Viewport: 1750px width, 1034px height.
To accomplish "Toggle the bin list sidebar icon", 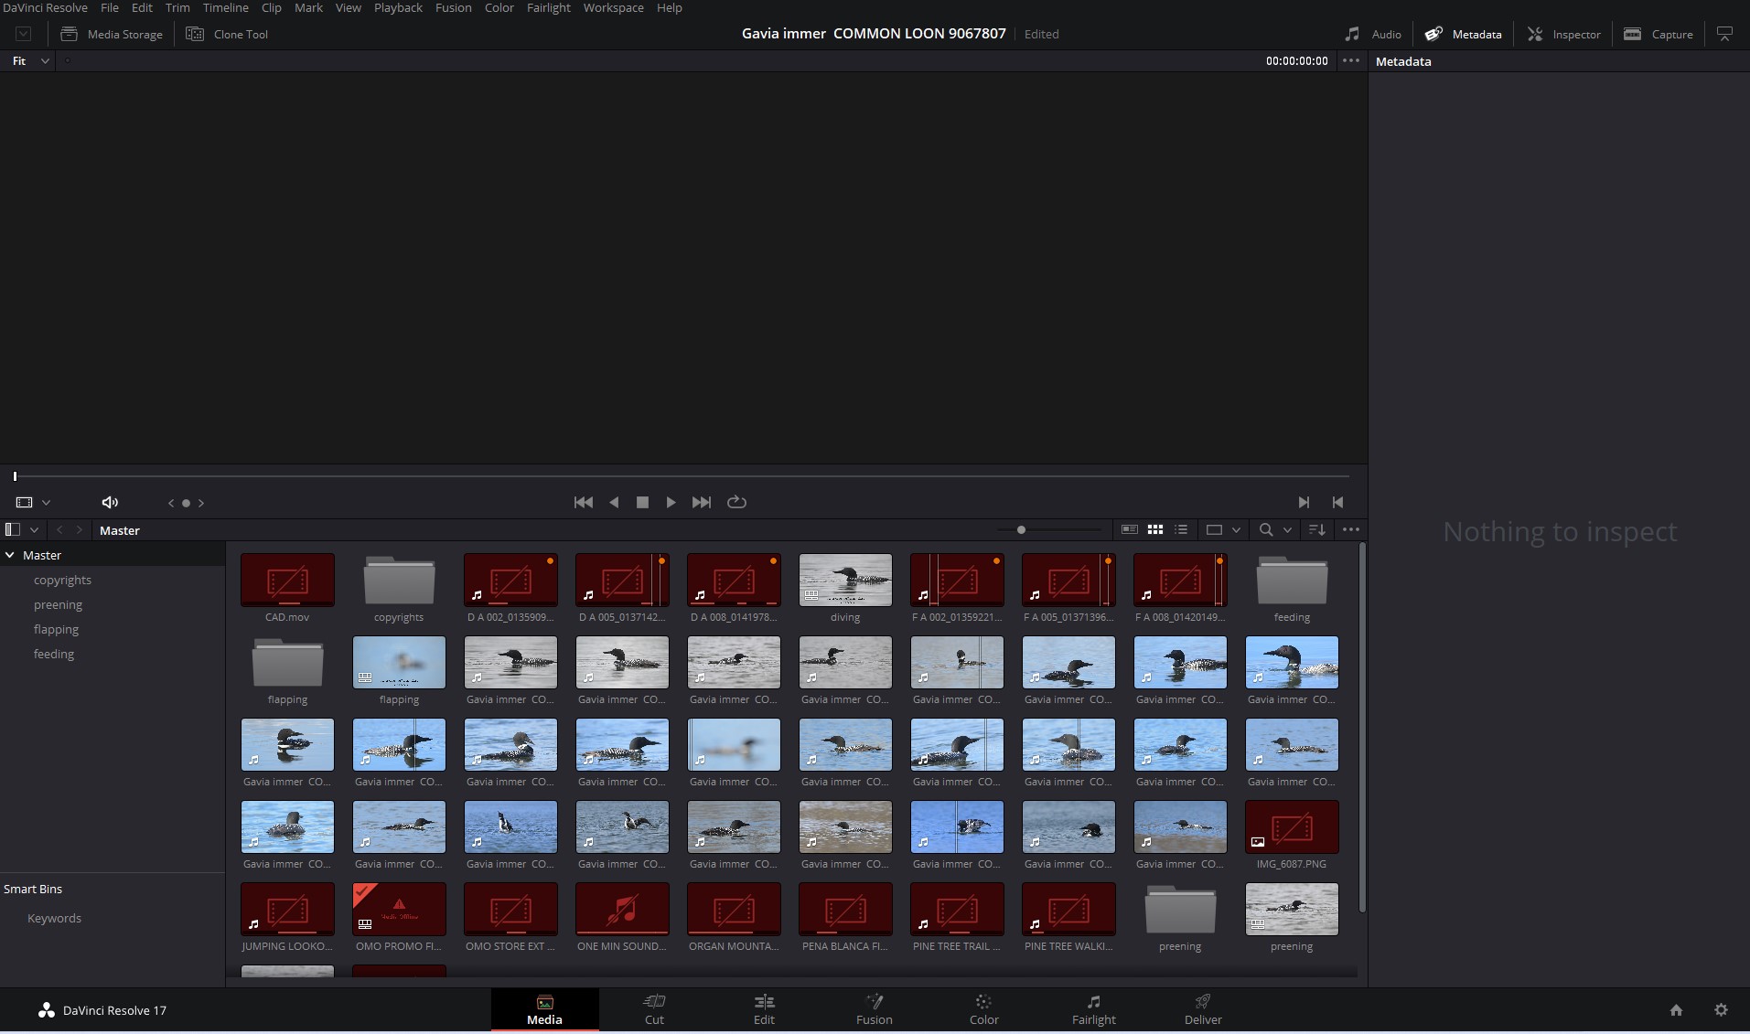I will click(13, 529).
